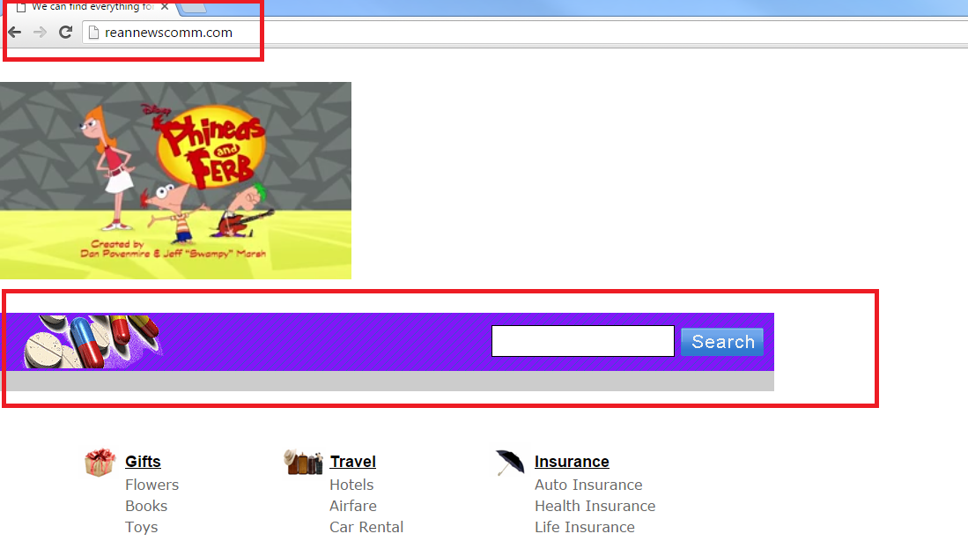968x556 pixels.
Task: Open the Airfare link
Action: [x=352, y=506]
